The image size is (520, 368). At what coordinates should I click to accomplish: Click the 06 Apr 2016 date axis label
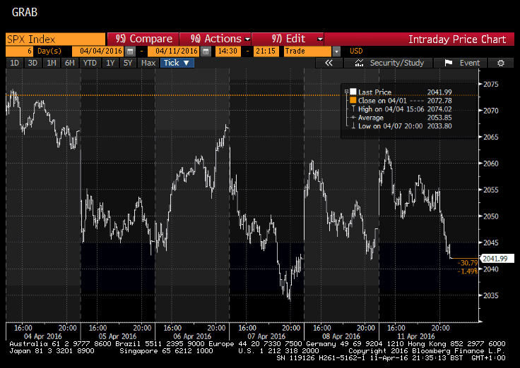(x=192, y=336)
